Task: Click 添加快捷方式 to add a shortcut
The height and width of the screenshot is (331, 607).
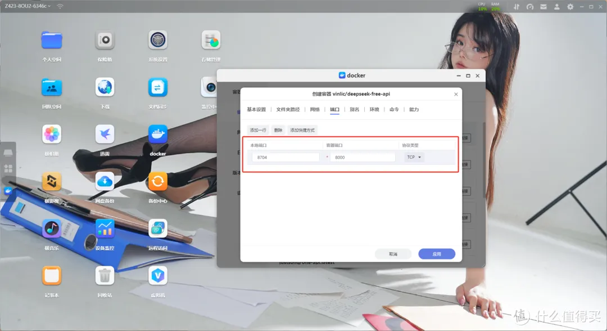Action: tap(303, 129)
